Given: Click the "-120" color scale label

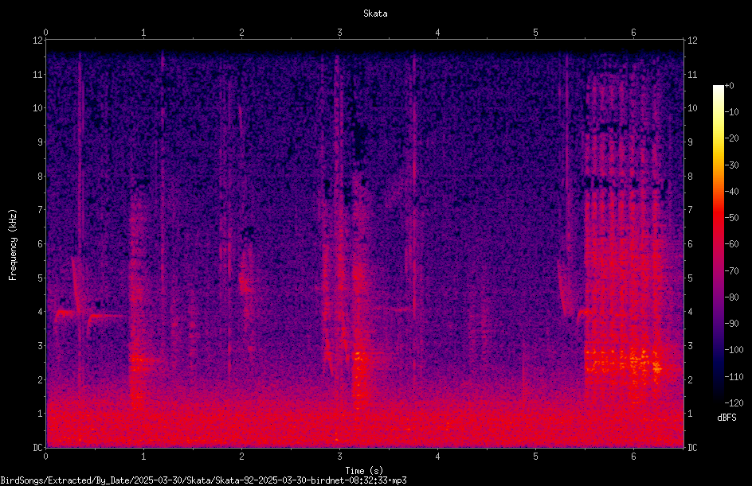Looking at the screenshot, I should [734, 403].
